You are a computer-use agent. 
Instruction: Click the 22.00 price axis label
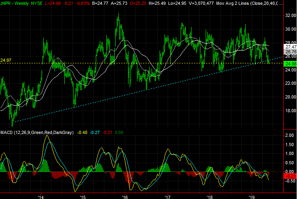click(x=291, y=83)
